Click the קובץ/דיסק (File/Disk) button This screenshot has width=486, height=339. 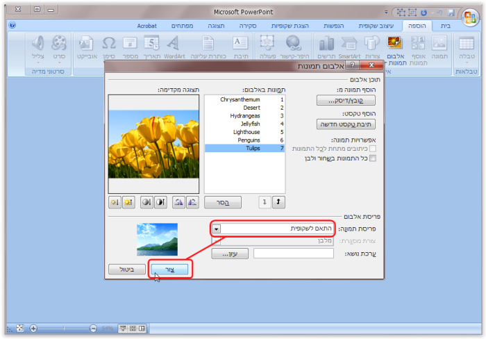pos(346,101)
